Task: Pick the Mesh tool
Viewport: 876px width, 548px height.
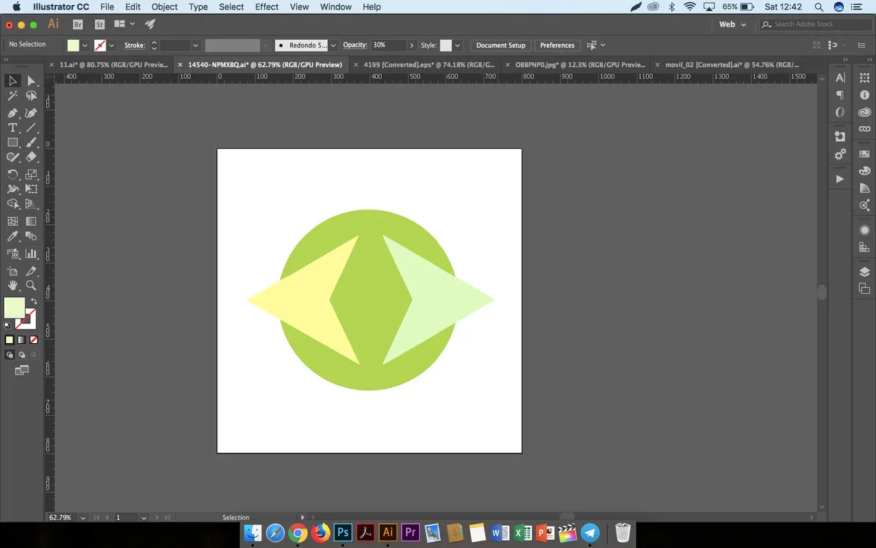Action: [x=12, y=221]
